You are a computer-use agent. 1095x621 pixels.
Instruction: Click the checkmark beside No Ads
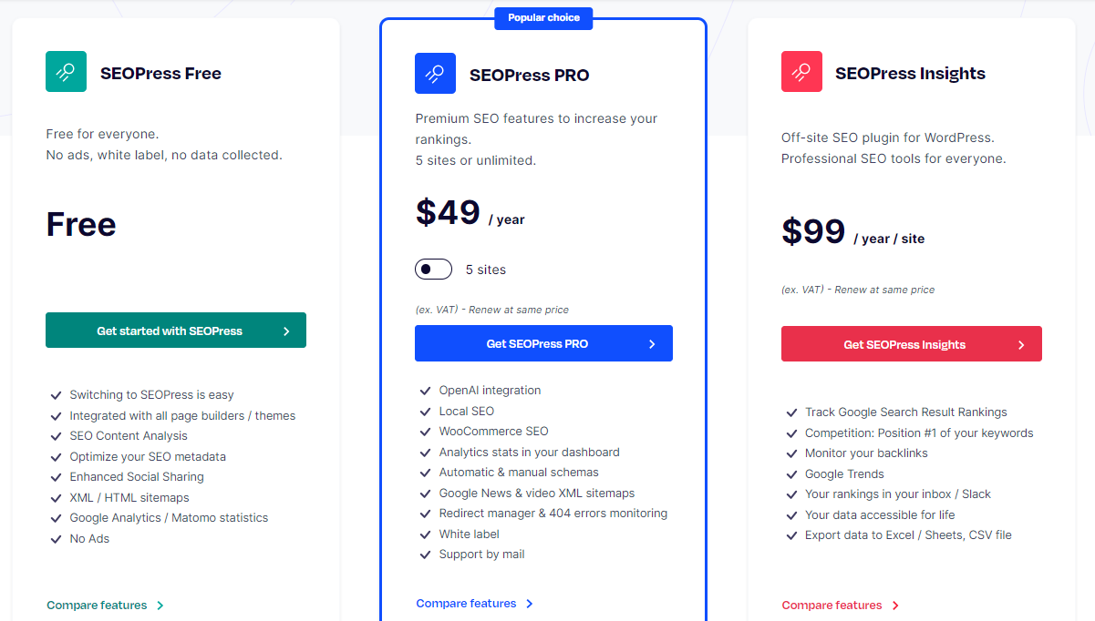tap(56, 538)
